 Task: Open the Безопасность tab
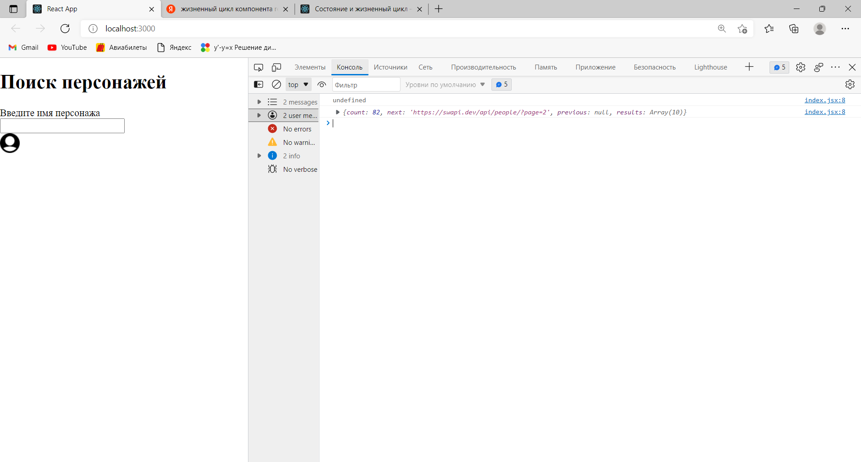pyautogui.click(x=655, y=67)
